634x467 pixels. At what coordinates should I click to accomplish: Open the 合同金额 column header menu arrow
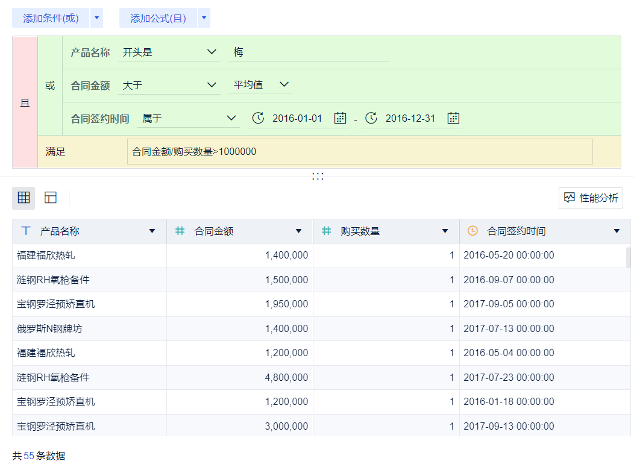[x=298, y=231]
